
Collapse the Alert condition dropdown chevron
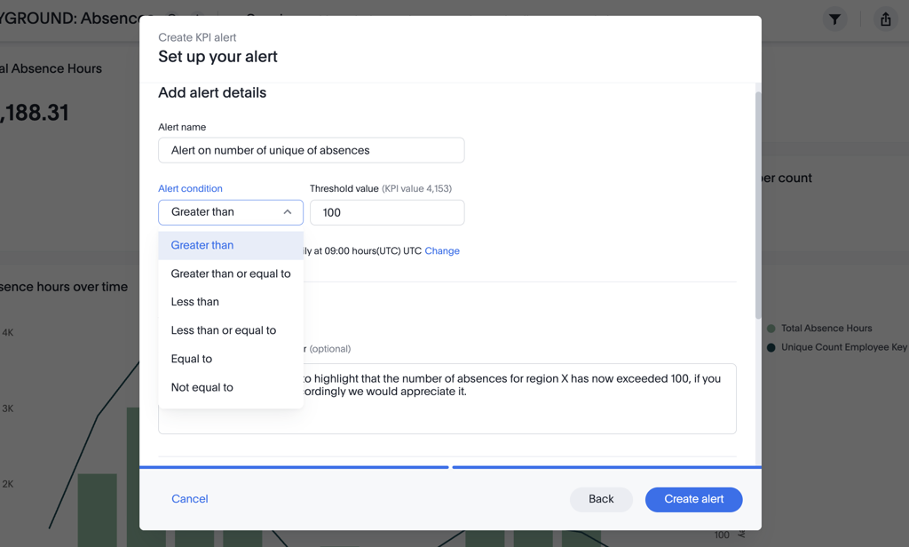[288, 212]
